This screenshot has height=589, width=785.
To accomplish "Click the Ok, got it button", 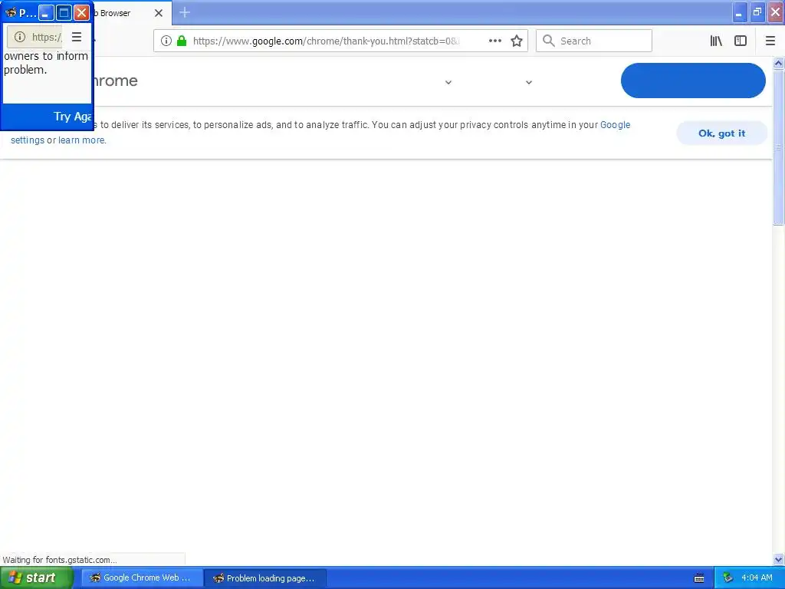I will point(721,133).
